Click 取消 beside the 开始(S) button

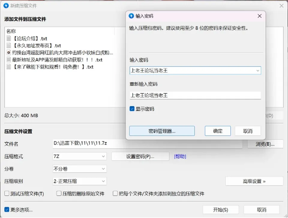tap(262, 210)
